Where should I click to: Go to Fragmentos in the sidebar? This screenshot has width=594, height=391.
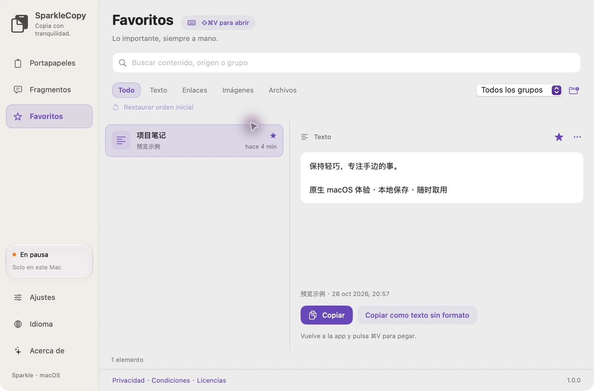tap(49, 90)
